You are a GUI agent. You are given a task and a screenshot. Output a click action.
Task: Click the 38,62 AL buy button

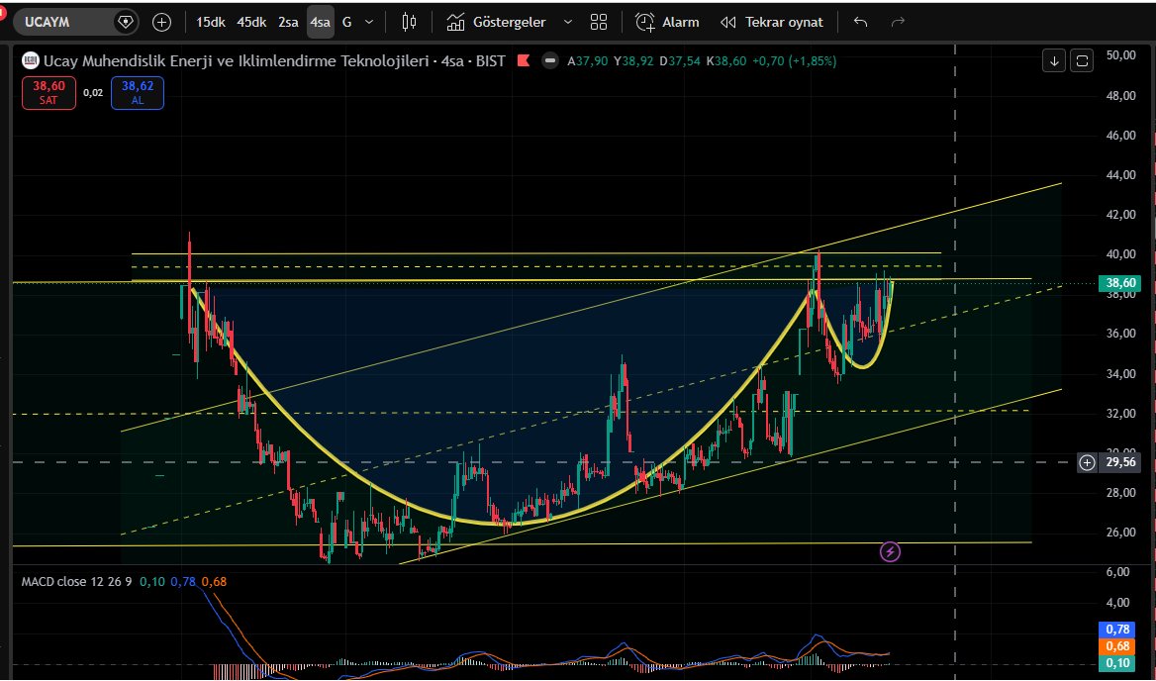point(138,93)
